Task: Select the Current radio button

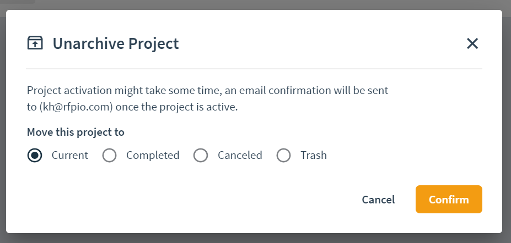Action: tap(35, 156)
